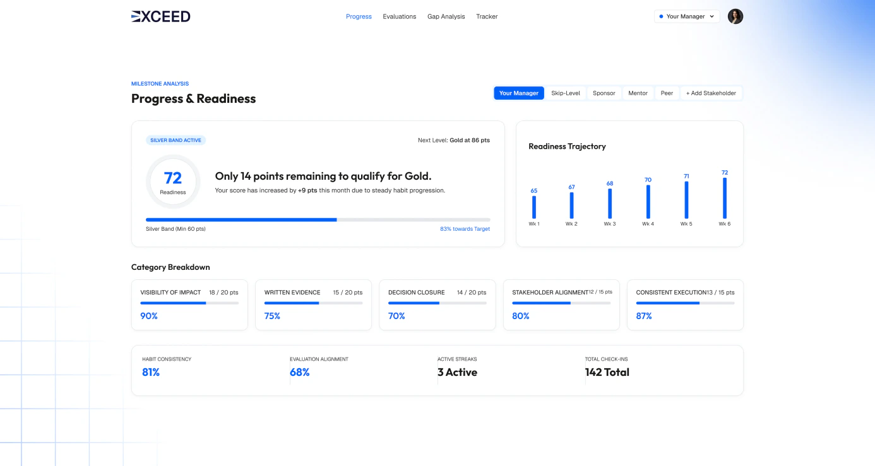Click the Consistent Execution progress bar
This screenshot has width=875, height=466.
(685, 303)
